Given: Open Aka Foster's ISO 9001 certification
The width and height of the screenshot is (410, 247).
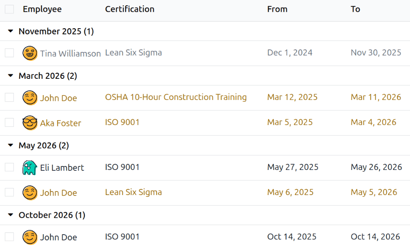Looking at the screenshot, I should pos(122,122).
